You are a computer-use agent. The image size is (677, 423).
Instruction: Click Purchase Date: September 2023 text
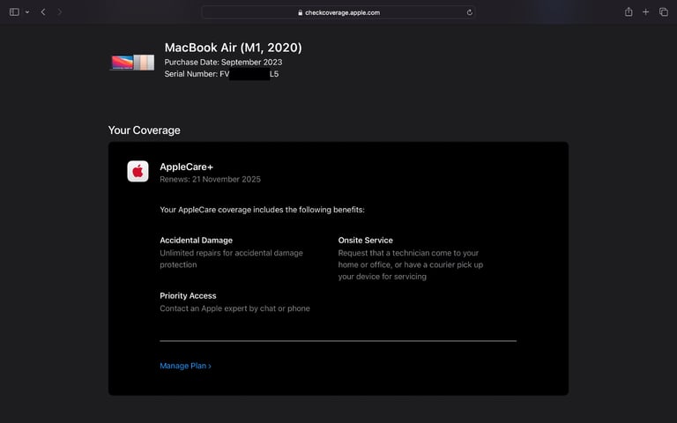223,63
